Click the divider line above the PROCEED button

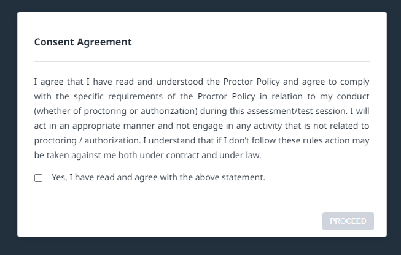202,200
